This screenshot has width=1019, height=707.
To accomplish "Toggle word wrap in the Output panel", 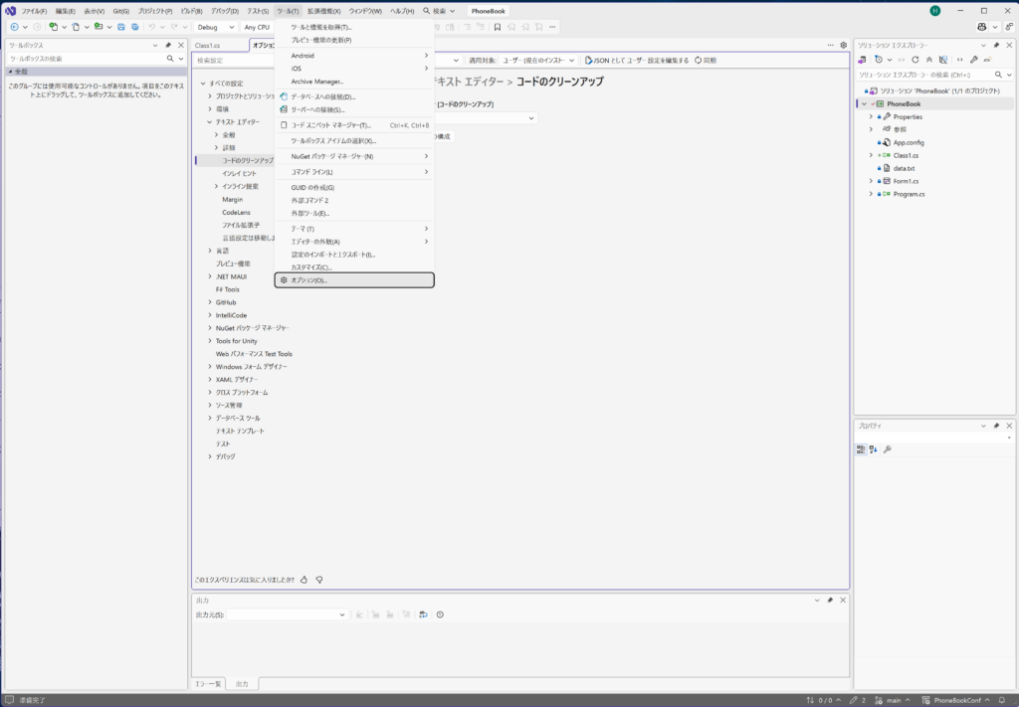I will coord(423,615).
